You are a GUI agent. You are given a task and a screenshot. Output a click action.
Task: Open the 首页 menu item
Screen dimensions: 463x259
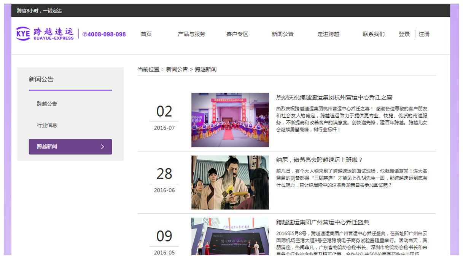[x=146, y=34]
